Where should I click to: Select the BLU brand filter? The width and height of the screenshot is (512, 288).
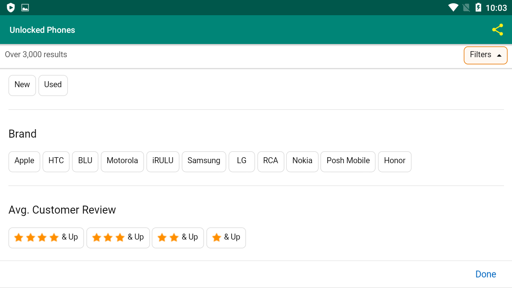pos(85,161)
